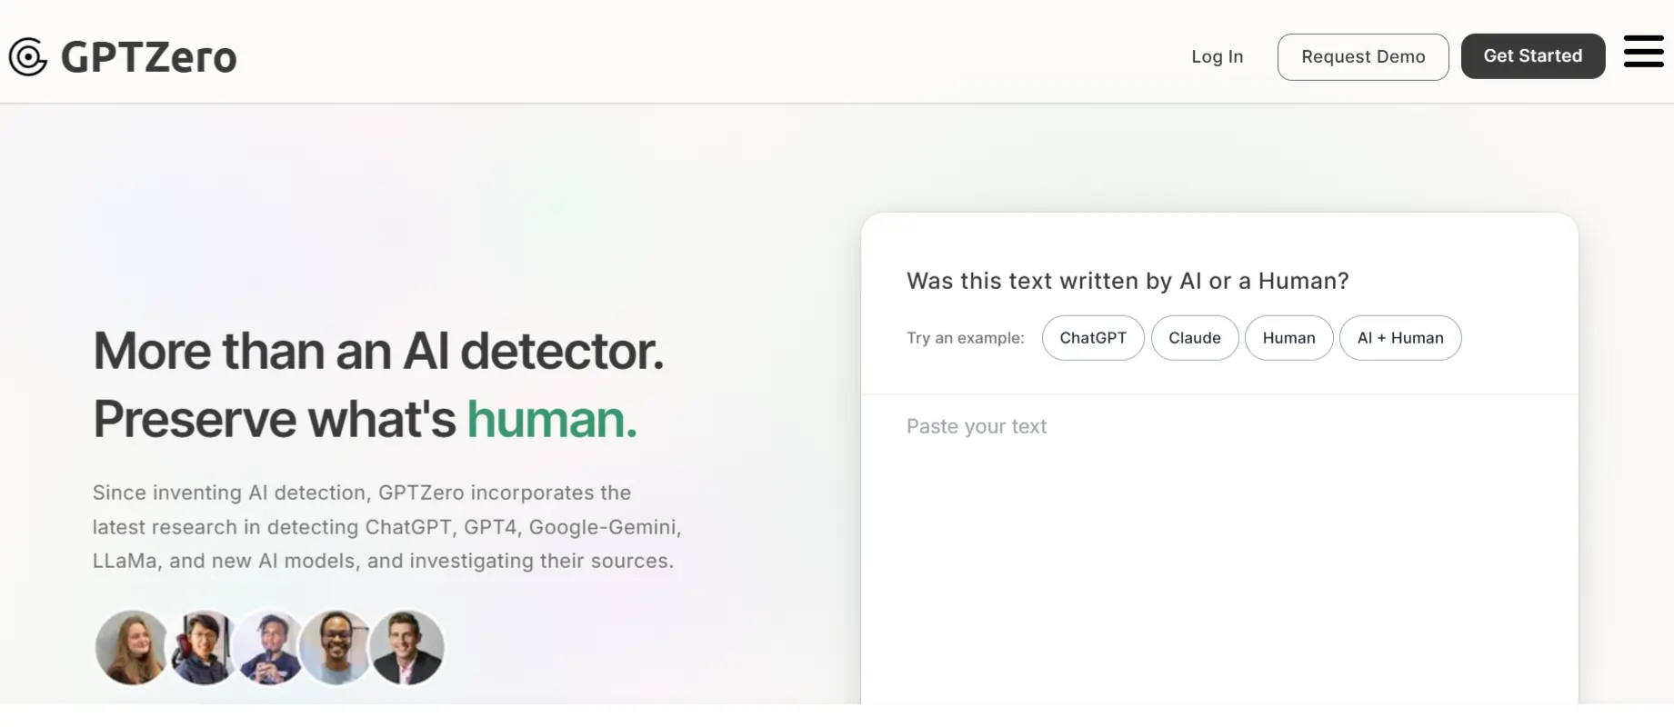Load the Human example text
This screenshot has height=727, width=1674.
pyautogui.click(x=1288, y=338)
